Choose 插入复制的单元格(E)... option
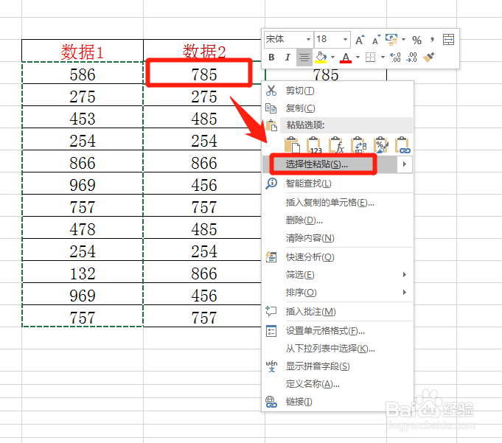Screen dimensions: 502x443 tap(338, 203)
